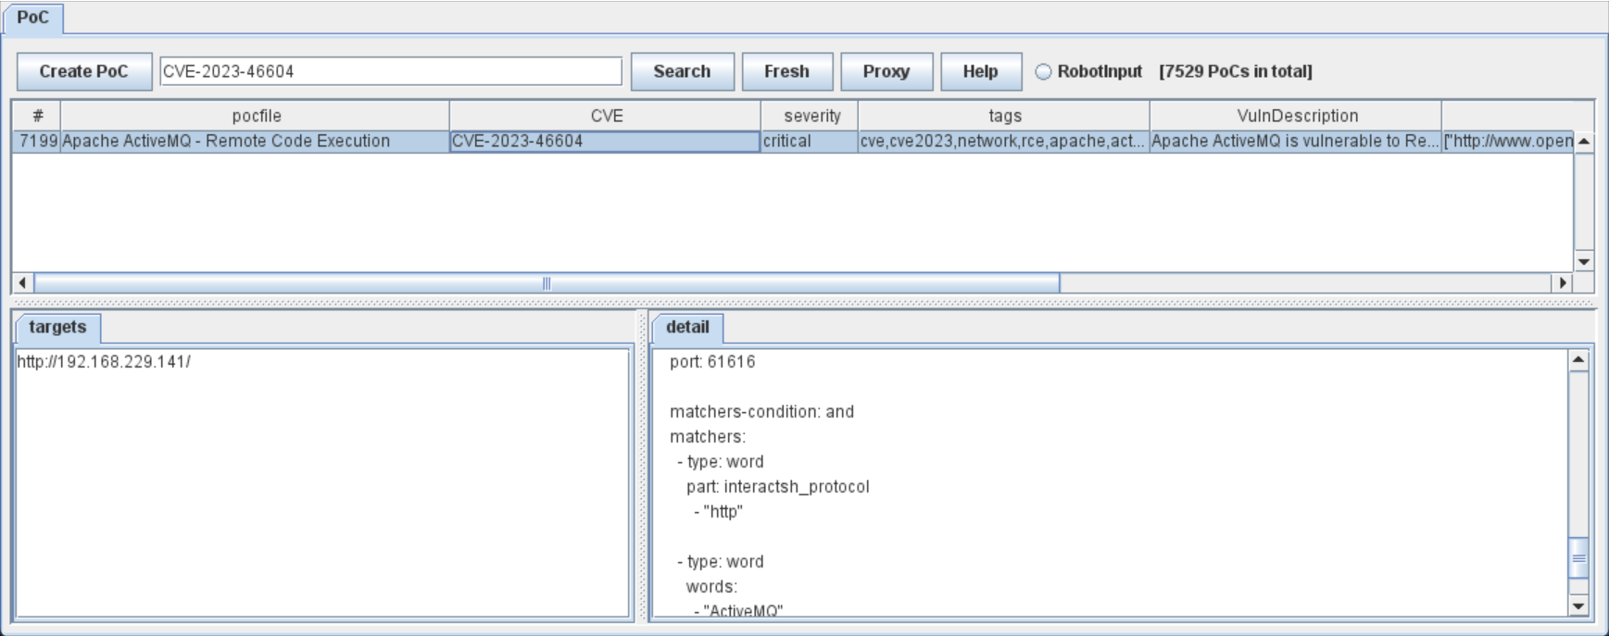This screenshot has height=636, width=1609.
Task: Select the reference cell starting '["http://www.open'
Action: pos(1508,142)
